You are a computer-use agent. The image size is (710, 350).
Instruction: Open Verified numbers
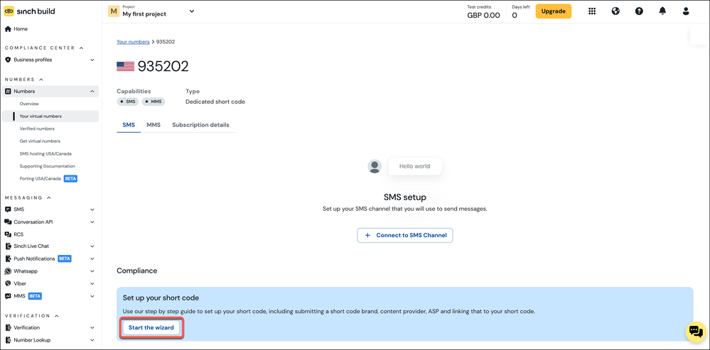click(37, 129)
